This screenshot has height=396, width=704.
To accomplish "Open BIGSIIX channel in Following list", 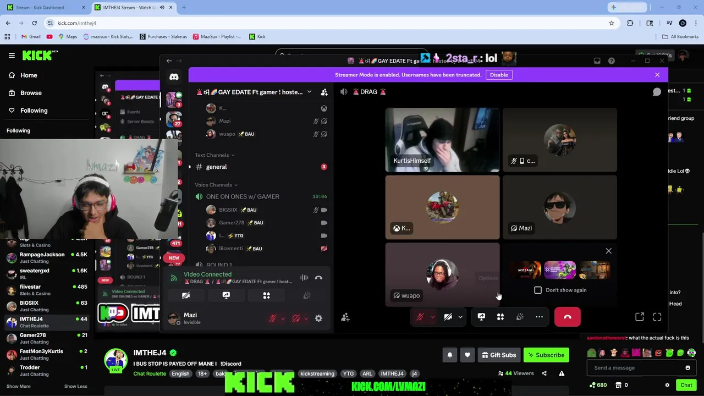I will 47,305.
